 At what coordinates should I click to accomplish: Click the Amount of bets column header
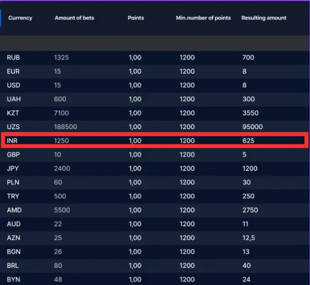(74, 18)
